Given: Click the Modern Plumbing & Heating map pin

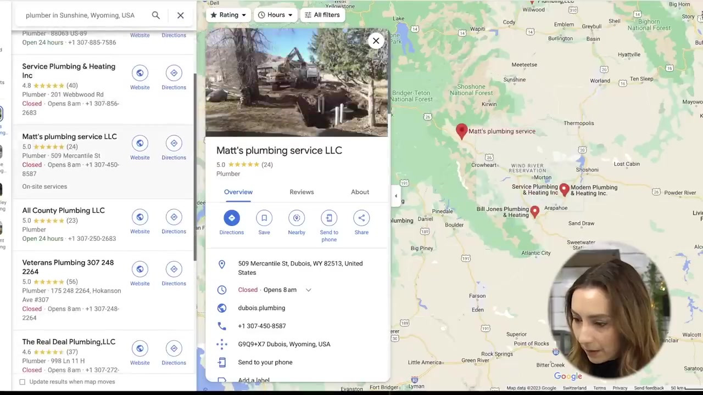Looking at the screenshot, I should pyautogui.click(x=564, y=190).
